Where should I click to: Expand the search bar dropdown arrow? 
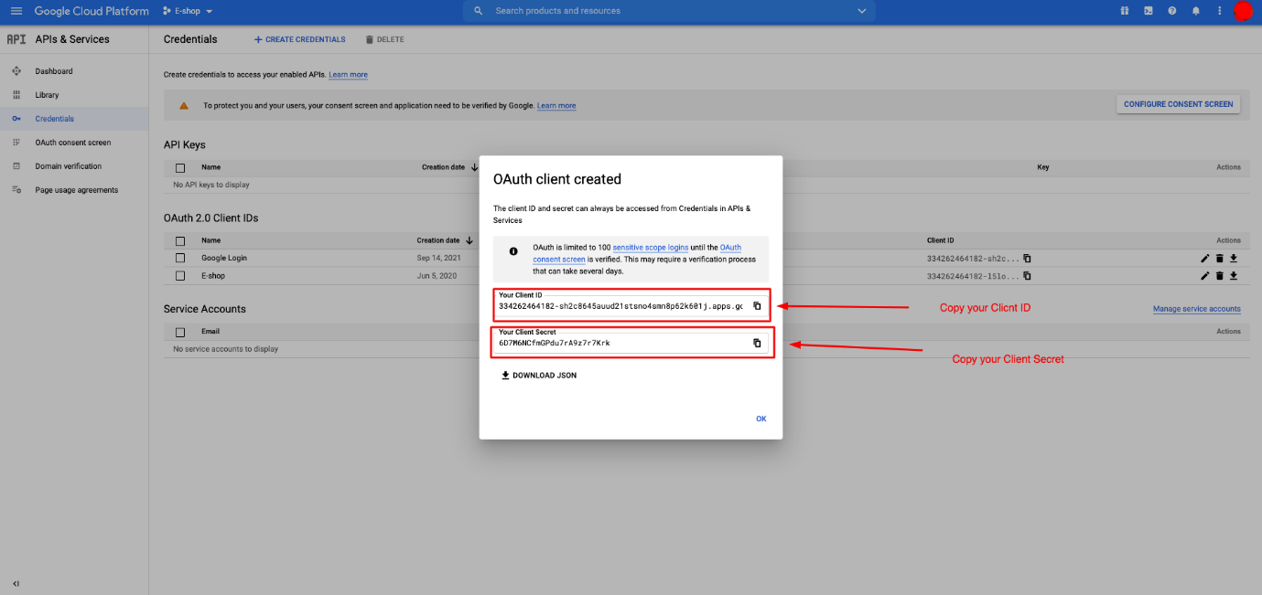(x=861, y=11)
